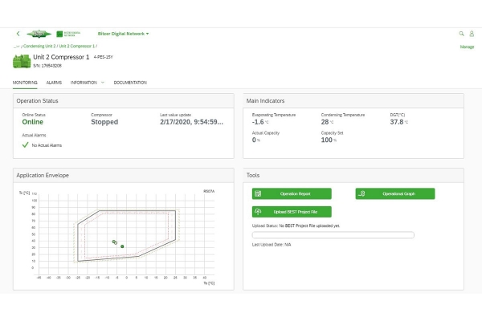Click the Tools panel header
This screenshot has width=482, height=321.
tap(353, 176)
